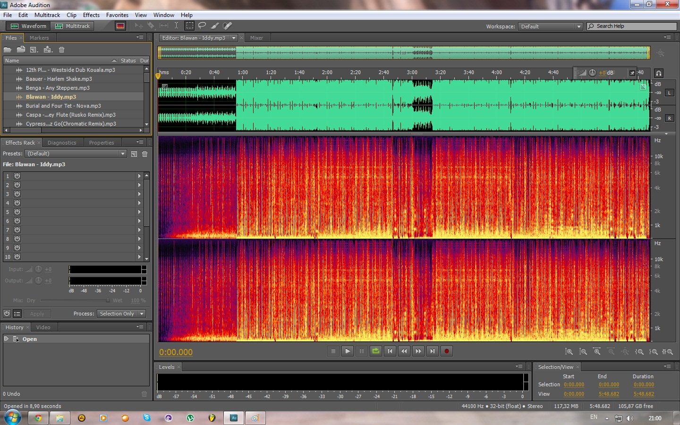Switch to Multitrack view button
Image resolution: width=680 pixels, height=425 pixels.
click(x=73, y=26)
